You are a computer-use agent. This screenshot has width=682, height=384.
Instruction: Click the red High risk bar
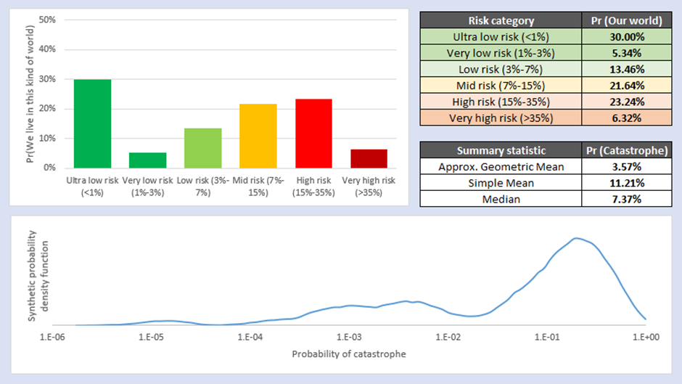[x=314, y=134]
